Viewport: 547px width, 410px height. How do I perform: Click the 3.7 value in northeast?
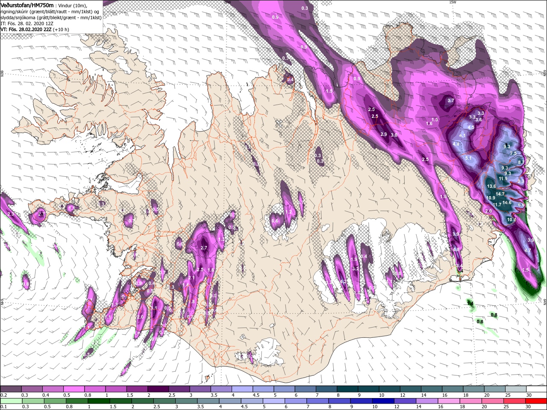tap(450, 100)
